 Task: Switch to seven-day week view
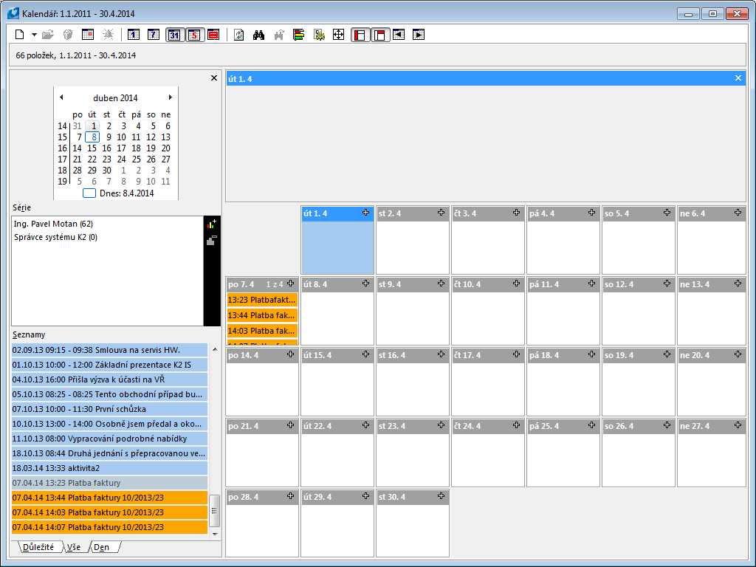click(x=154, y=35)
